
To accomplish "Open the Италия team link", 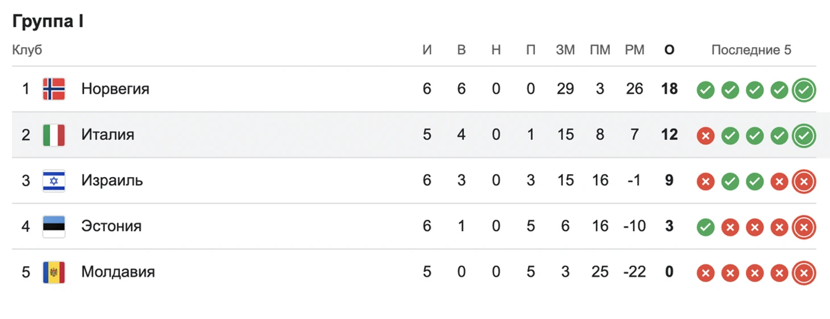I will coord(108,135).
